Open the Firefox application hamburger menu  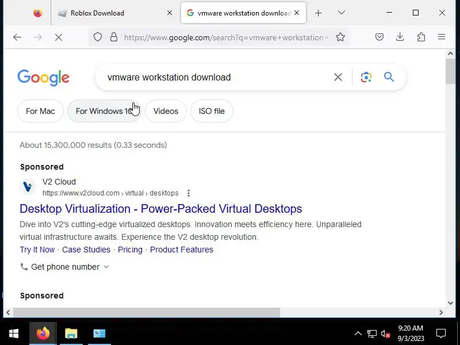[x=442, y=37]
